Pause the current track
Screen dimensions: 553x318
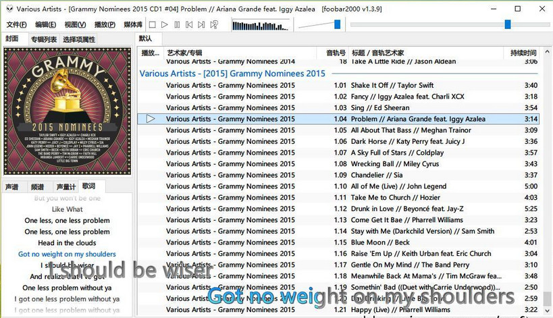(177, 25)
